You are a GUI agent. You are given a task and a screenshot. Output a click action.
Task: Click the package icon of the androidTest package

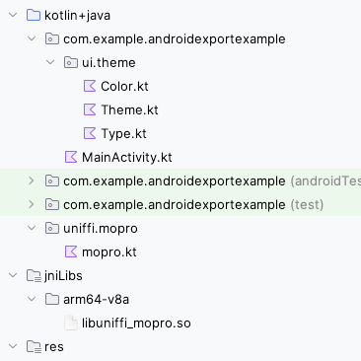[x=52, y=180]
